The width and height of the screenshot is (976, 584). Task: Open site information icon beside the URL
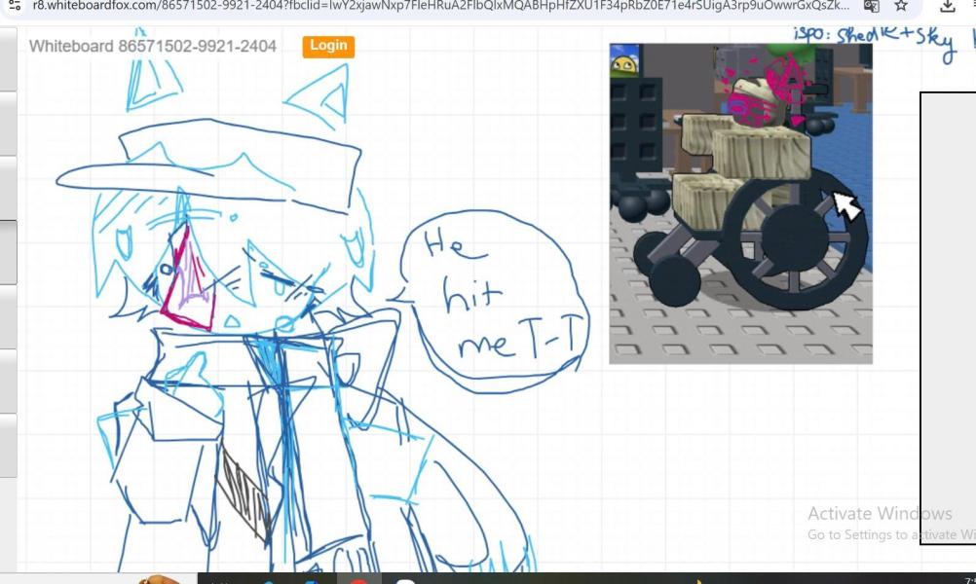[15, 5]
